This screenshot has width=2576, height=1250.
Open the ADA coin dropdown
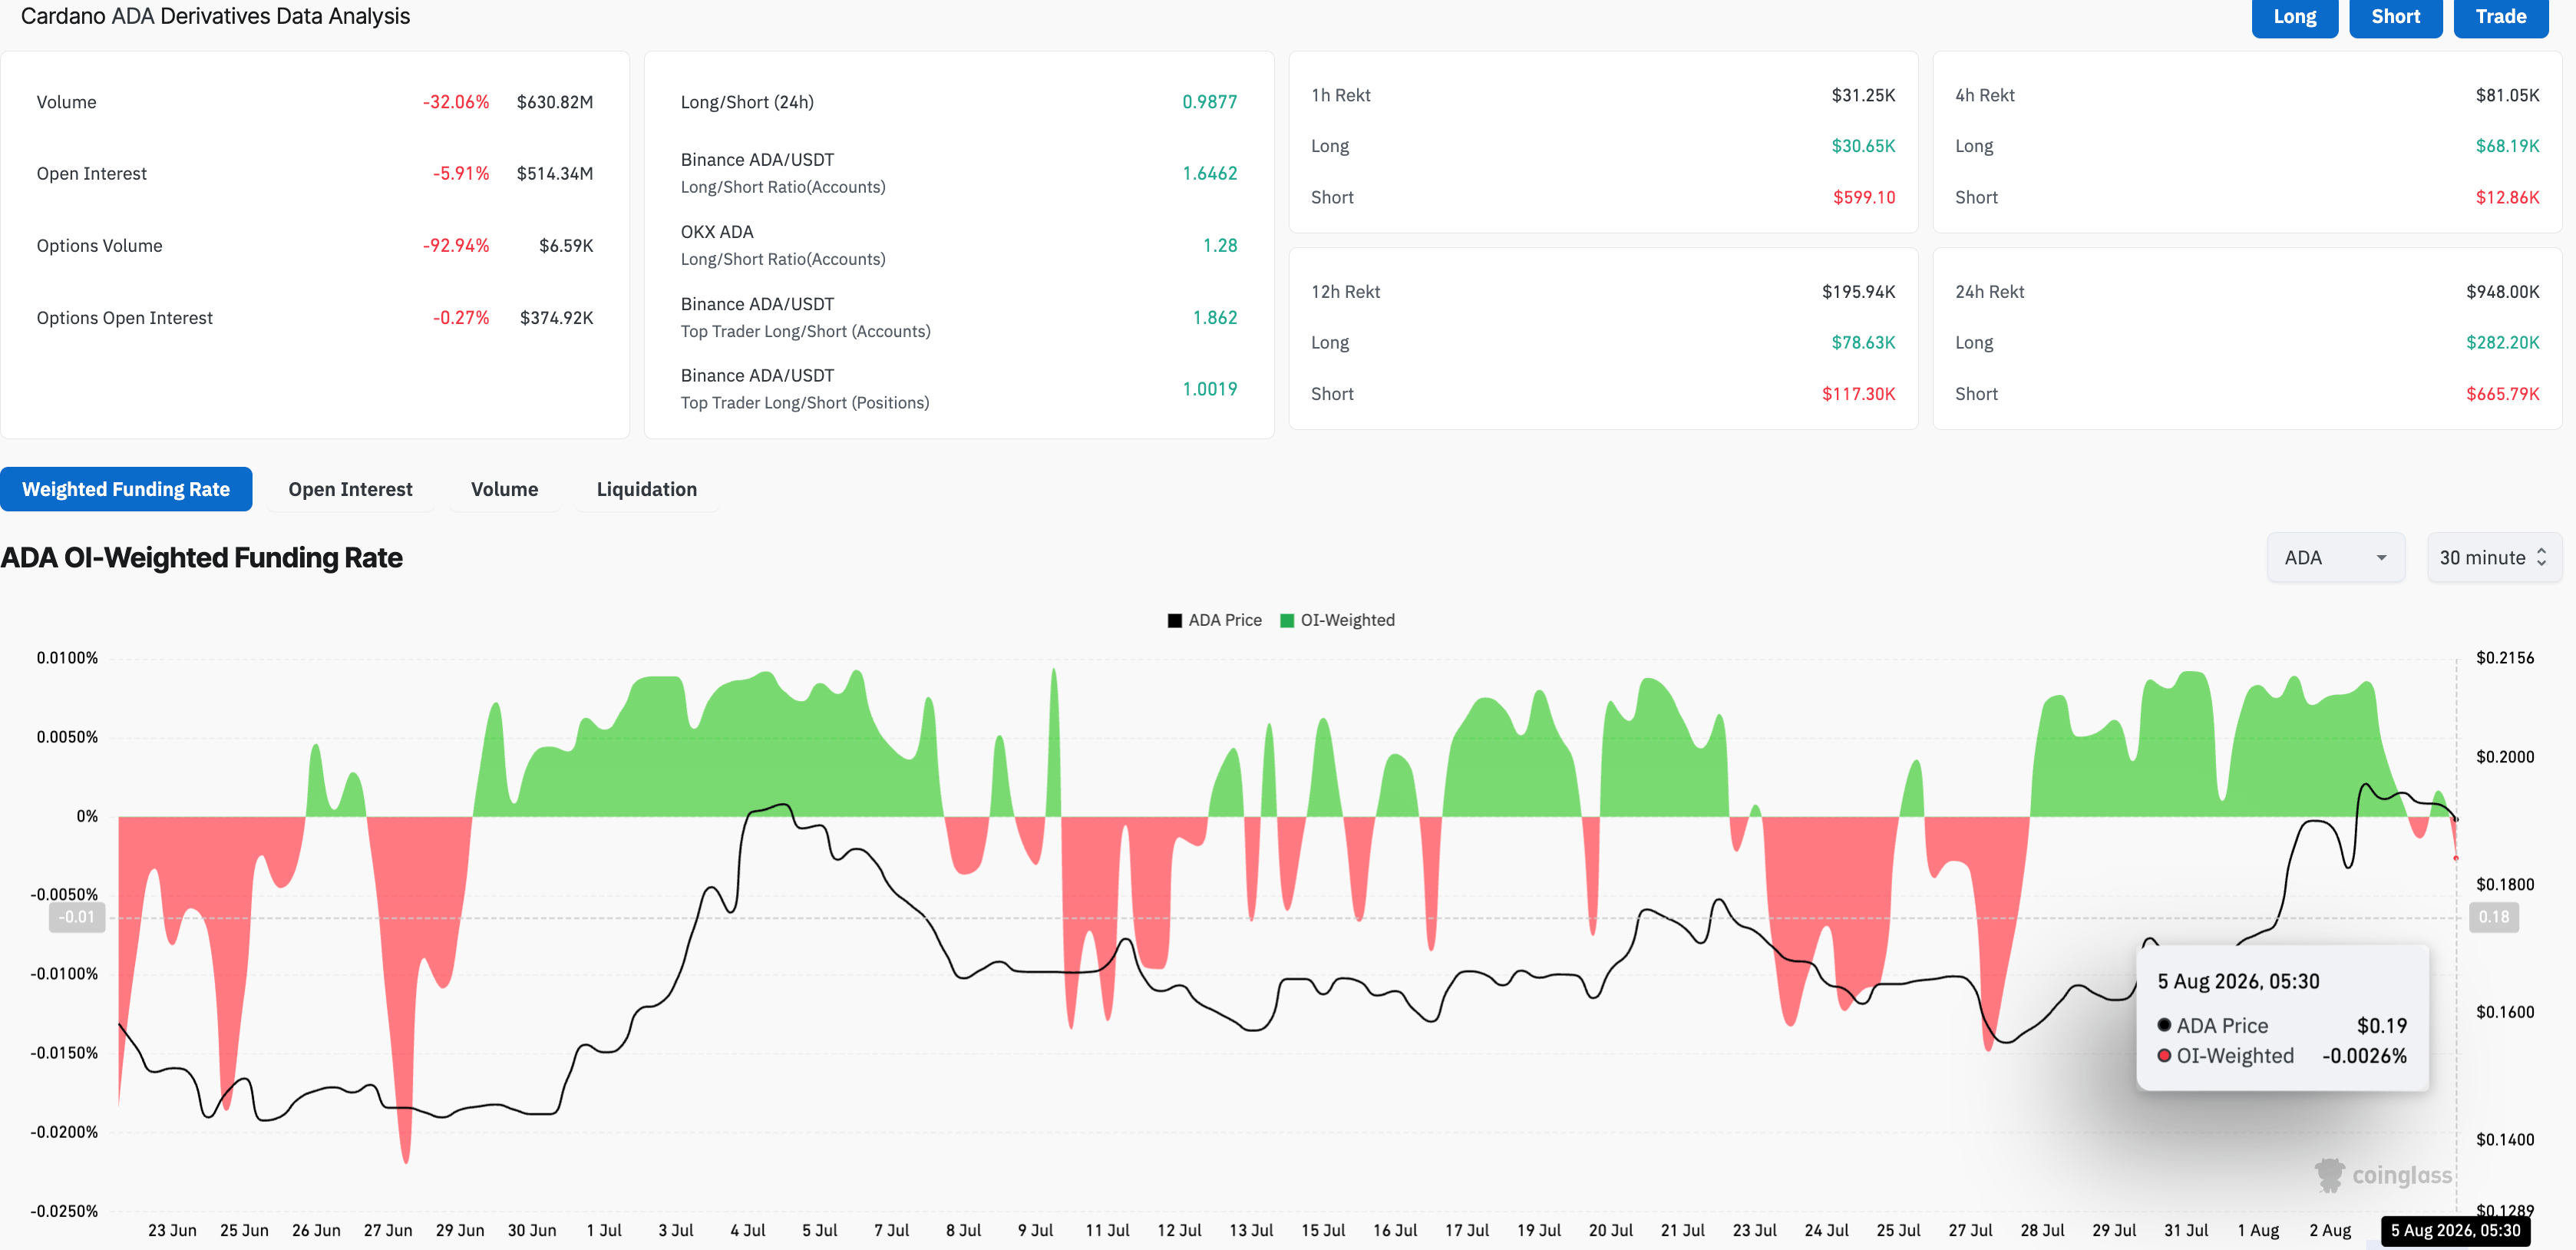[x=2335, y=558]
